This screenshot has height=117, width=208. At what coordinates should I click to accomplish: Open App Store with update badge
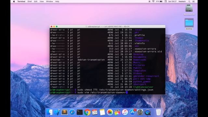coord(132,112)
